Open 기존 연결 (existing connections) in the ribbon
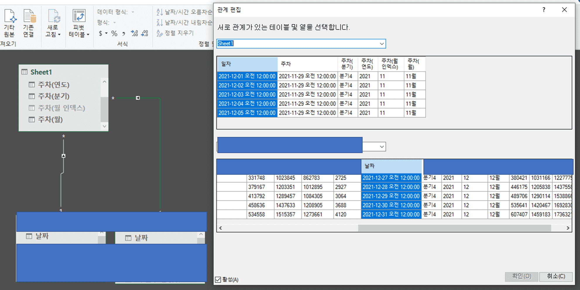 pyautogui.click(x=29, y=23)
